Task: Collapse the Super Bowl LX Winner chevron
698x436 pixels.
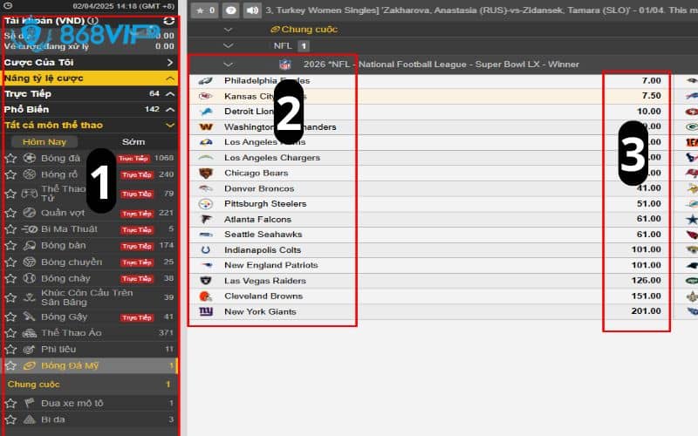Action: 228,65
